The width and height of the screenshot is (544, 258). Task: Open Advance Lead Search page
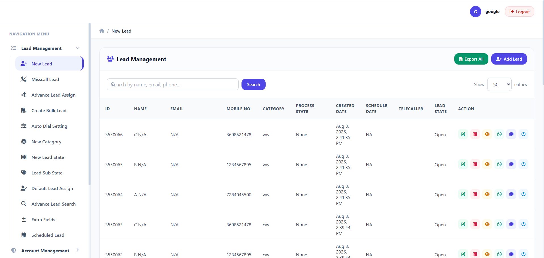pyautogui.click(x=49, y=204)
